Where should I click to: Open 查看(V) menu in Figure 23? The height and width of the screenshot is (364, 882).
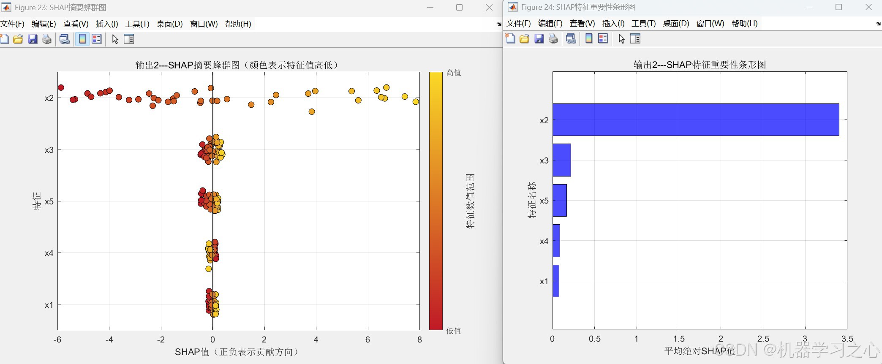pos(76,24)
